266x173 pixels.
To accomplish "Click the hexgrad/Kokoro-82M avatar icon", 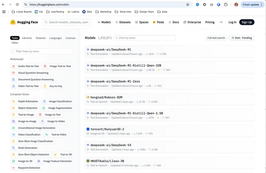I will click(88, 97).
